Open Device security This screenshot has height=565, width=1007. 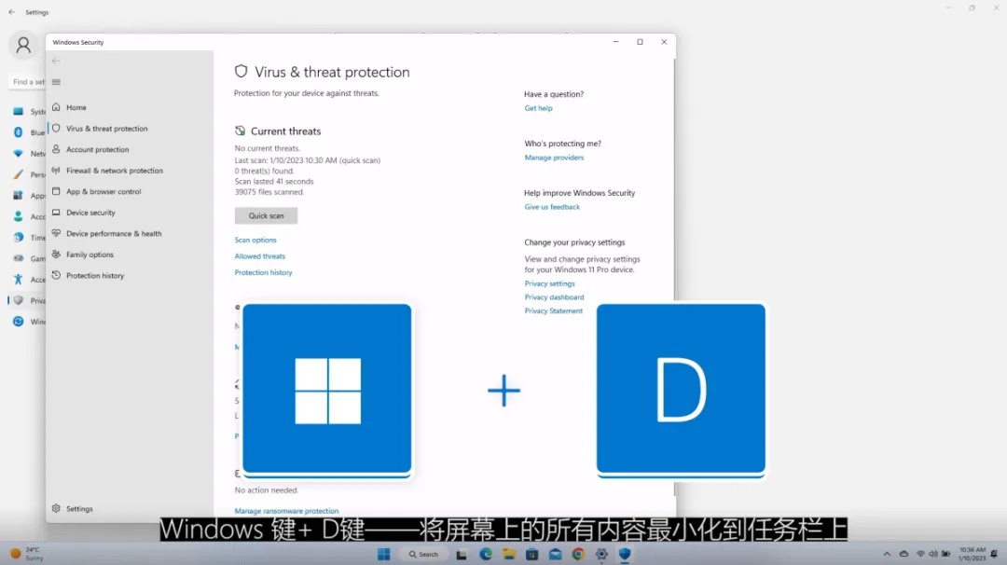(x=92, y=212)
